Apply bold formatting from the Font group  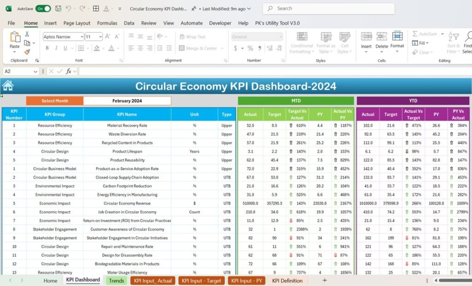click(x=47, y=48)
